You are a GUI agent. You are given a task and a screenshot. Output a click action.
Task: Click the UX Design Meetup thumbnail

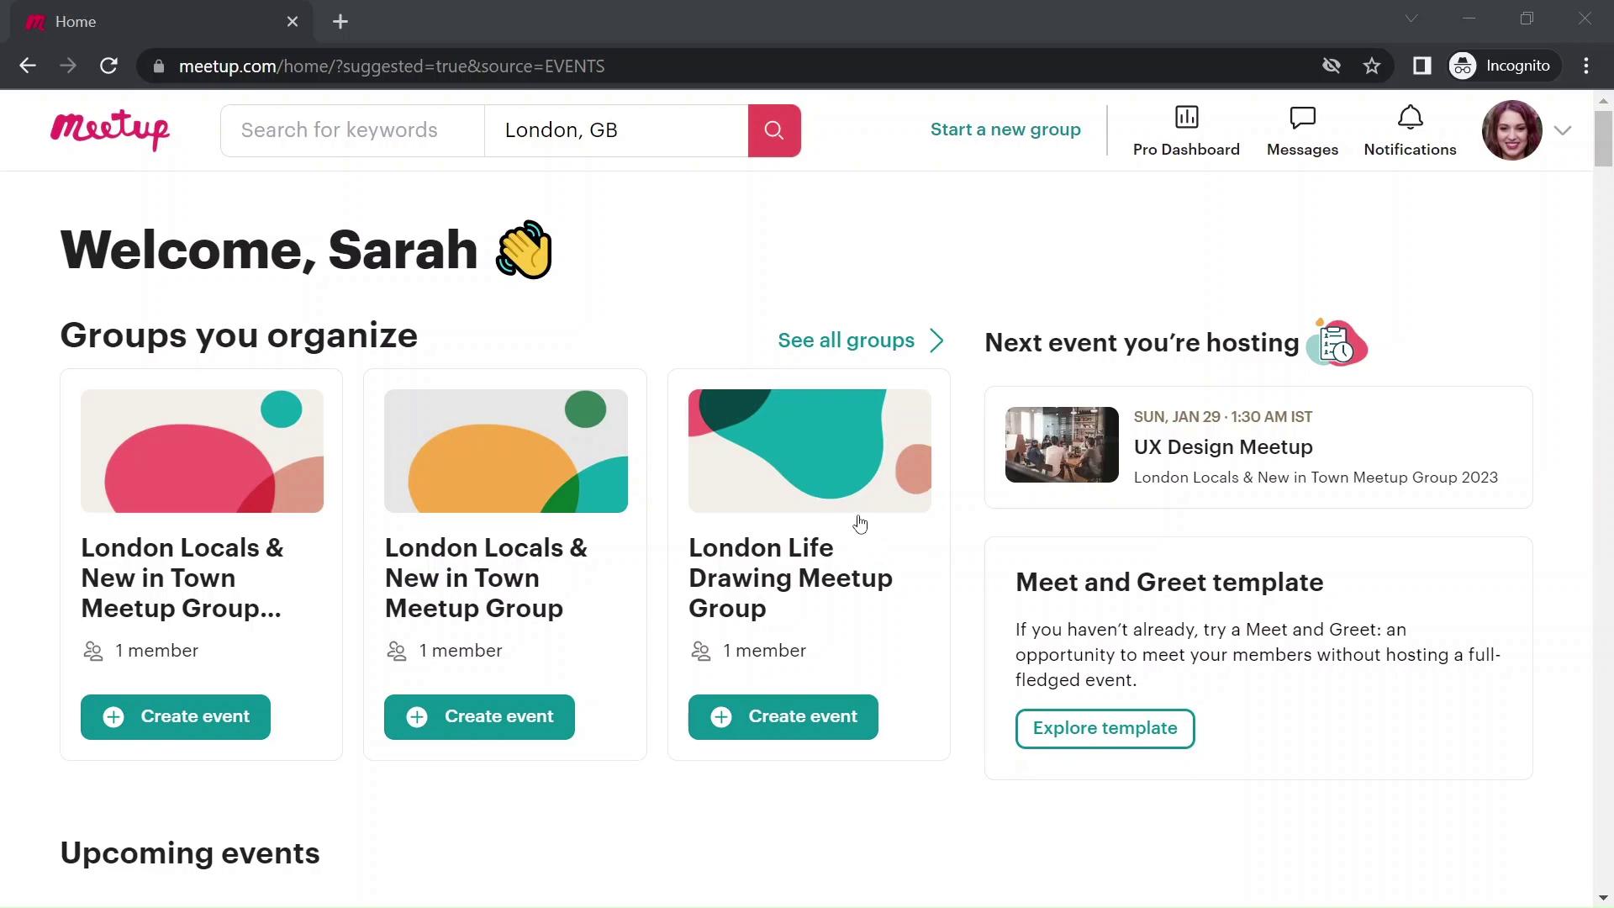coord(1060,445)
